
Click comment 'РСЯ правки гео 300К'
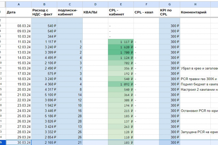pyautogui.click(x=197, y=79)
